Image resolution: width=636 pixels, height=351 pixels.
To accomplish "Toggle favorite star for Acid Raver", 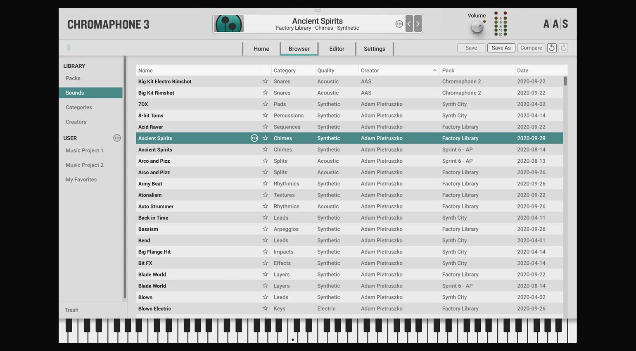I will click(265, 127).
